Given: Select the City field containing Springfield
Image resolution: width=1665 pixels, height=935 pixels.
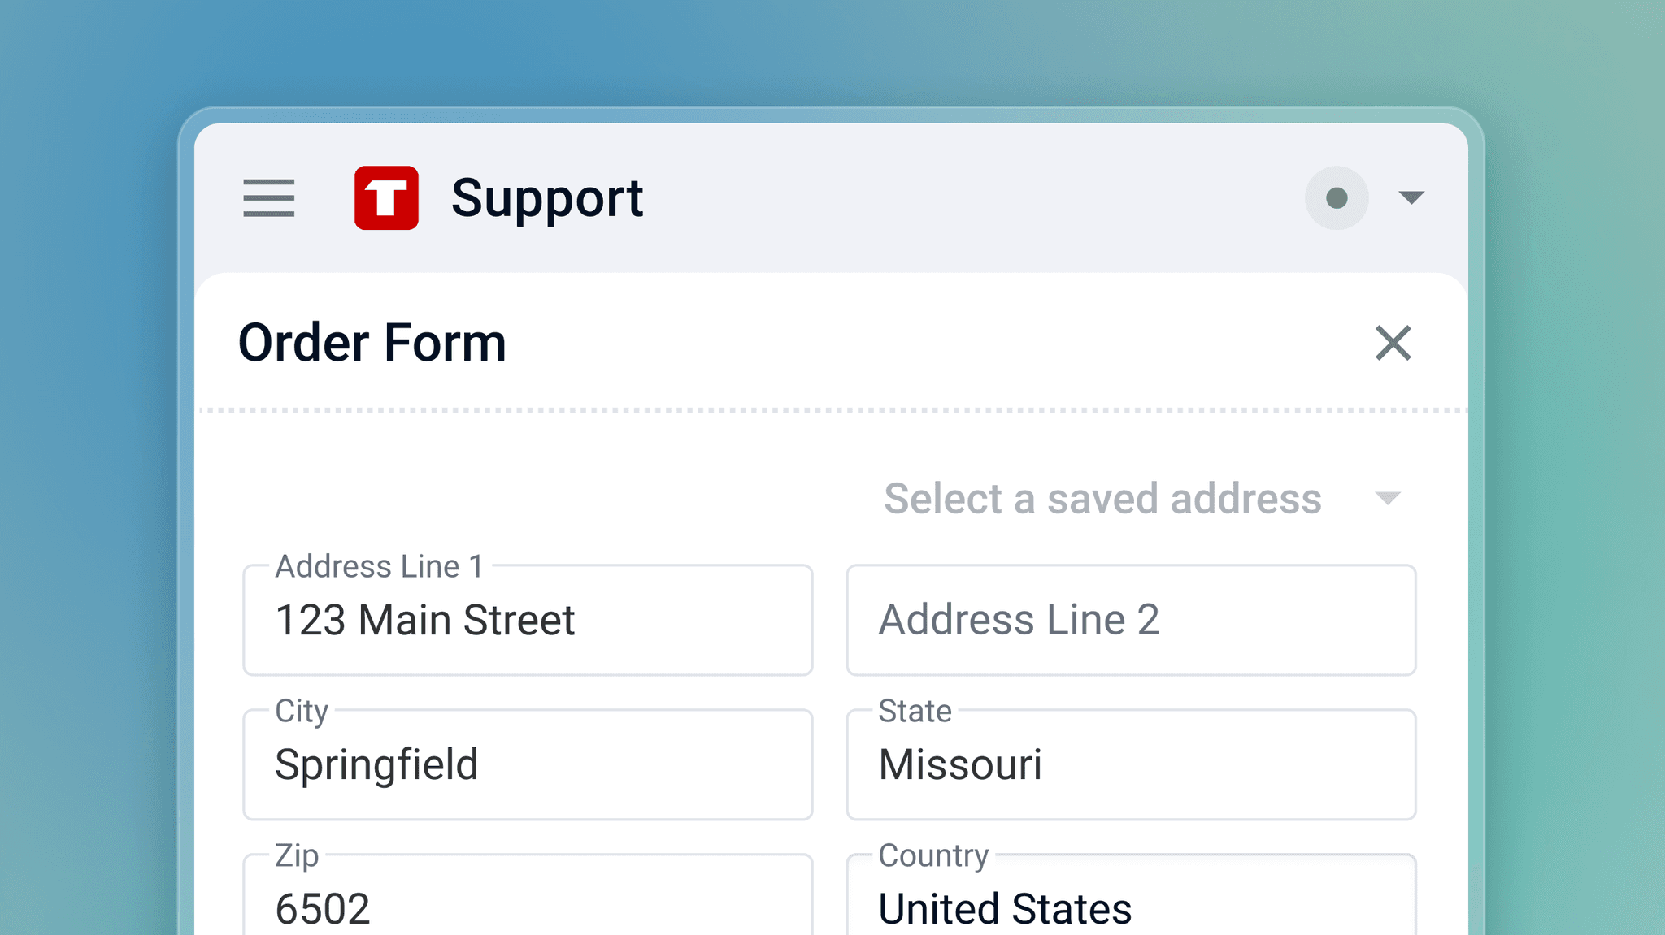Looking at the screenshot, I should 528,764.
